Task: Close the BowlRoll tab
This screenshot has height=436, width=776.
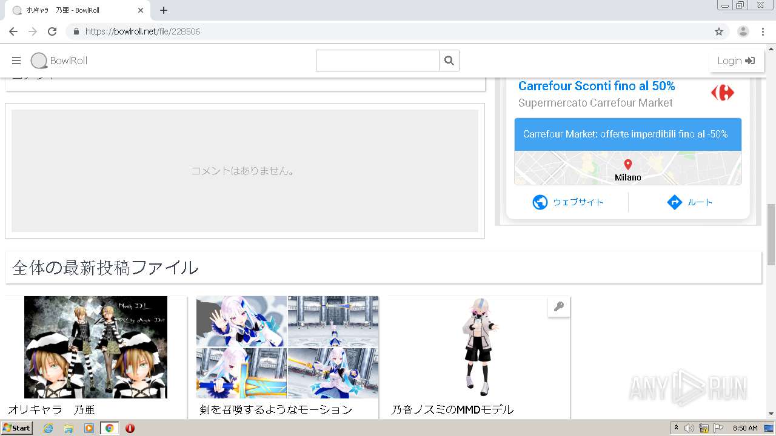Action: pyautogui.click(x=141, y=10)
